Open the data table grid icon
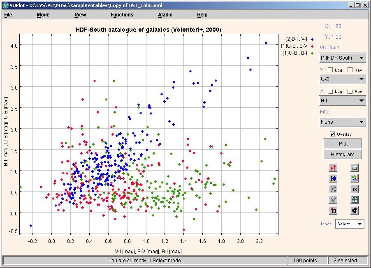The width and height of the screenshot is (371, 268). point(355,200)
